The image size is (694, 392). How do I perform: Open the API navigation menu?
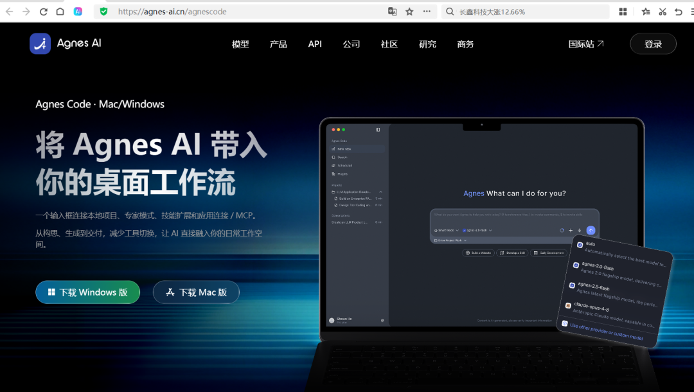(315, 44)
